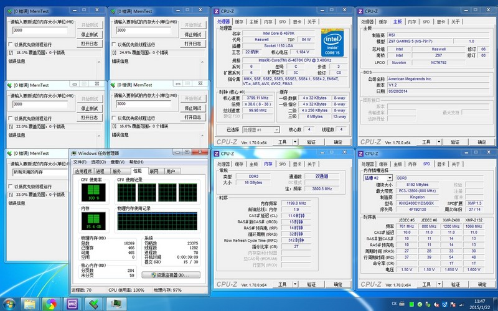498x311 pixels.
Task: Click the Z title icon of CPU-Z SPD window
Action: click(x=360, y=154)
